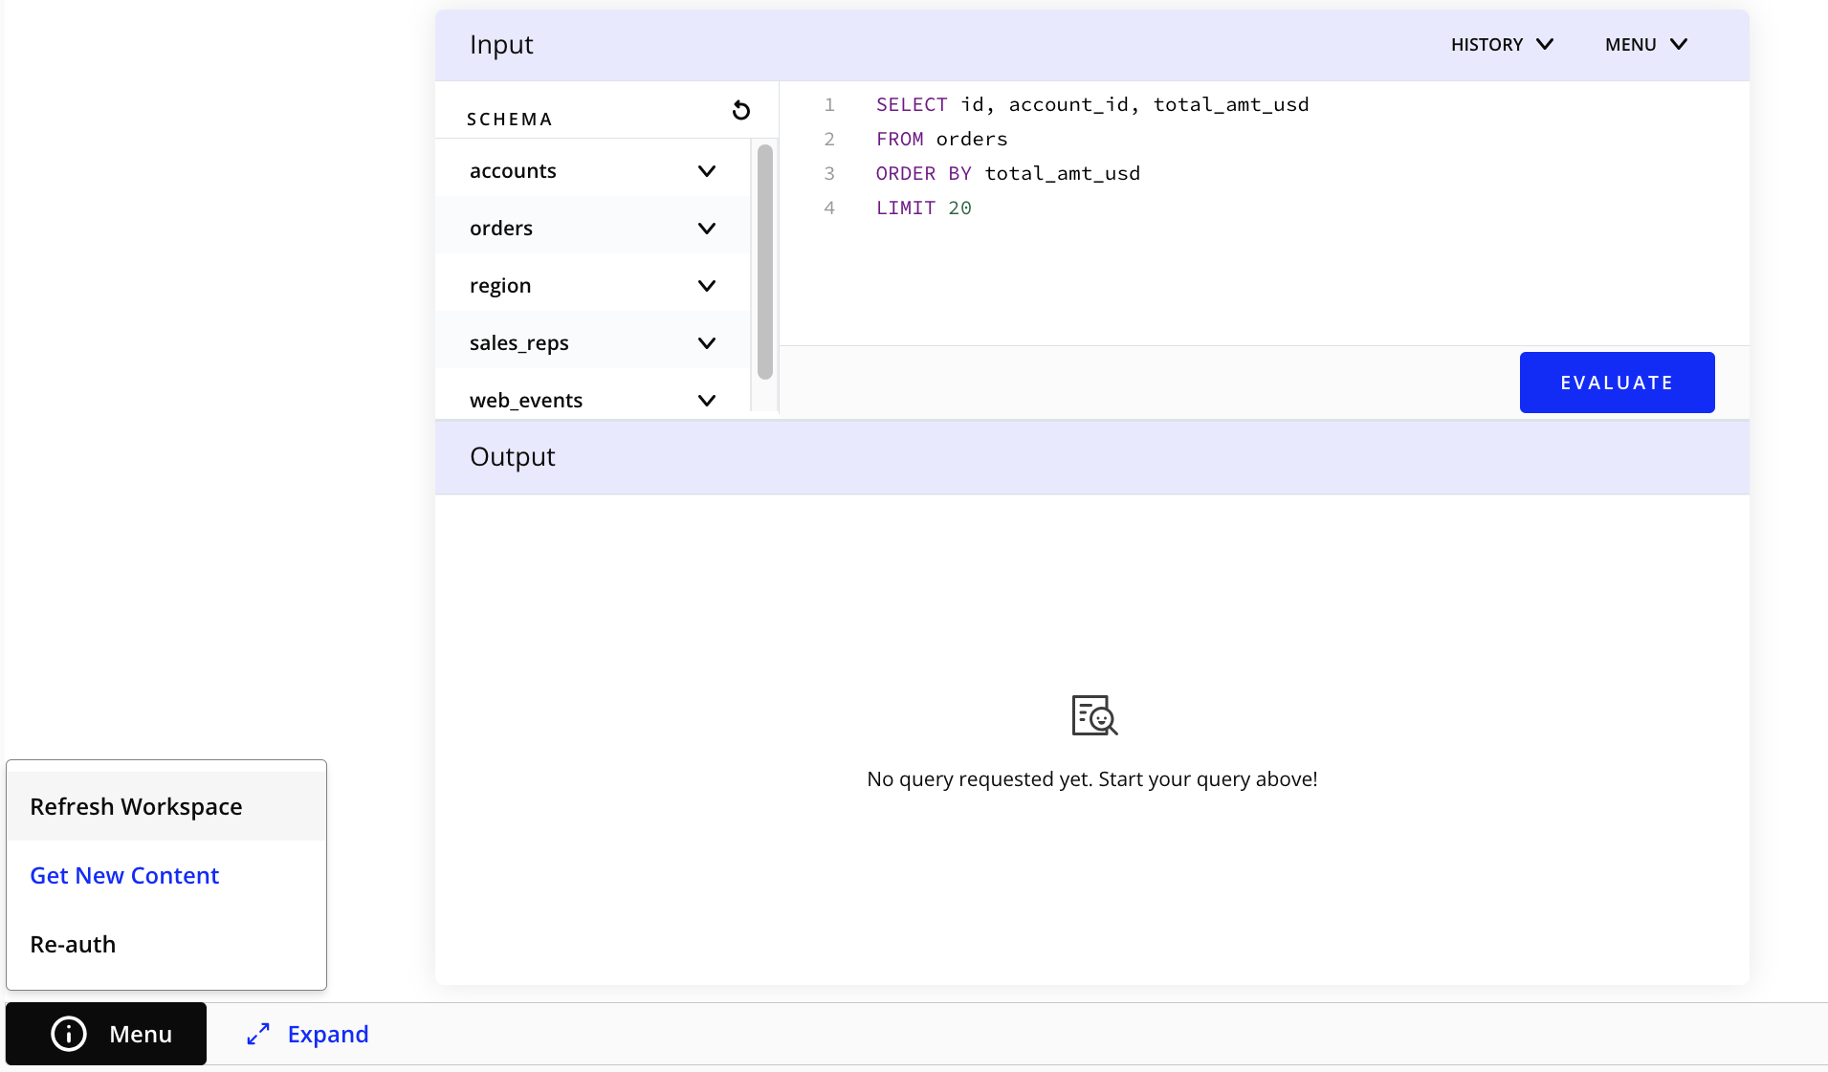Click the SCHEMA heading
1828x1072 pixels.
coord(510,120)
